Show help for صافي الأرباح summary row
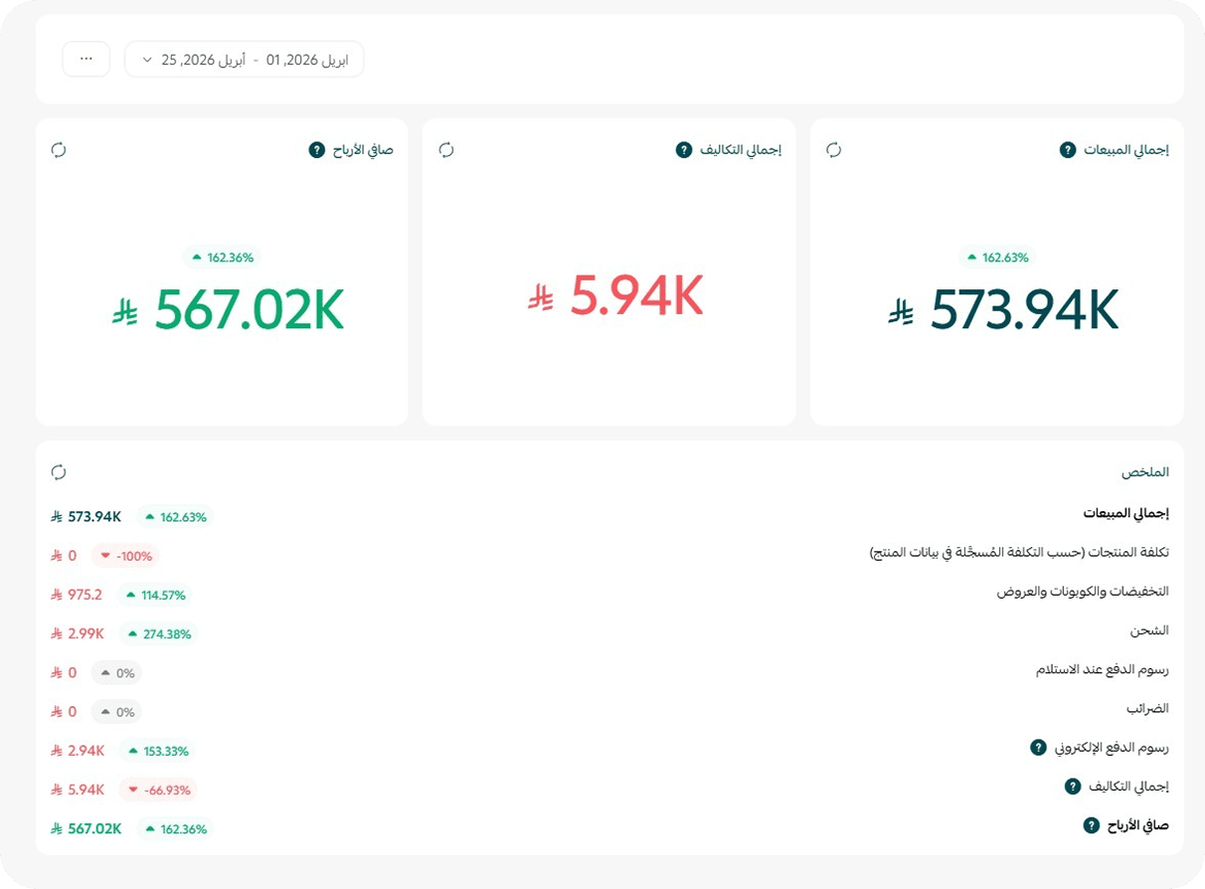Viewport: 1205px width, 889px height. (1091, 825)
